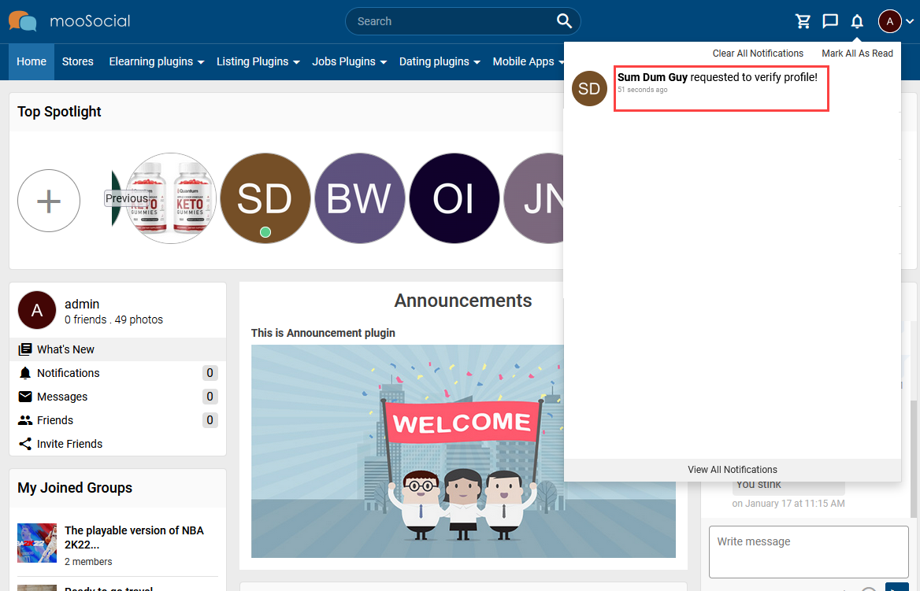Click the '2 members' group text

pos(88,562)
